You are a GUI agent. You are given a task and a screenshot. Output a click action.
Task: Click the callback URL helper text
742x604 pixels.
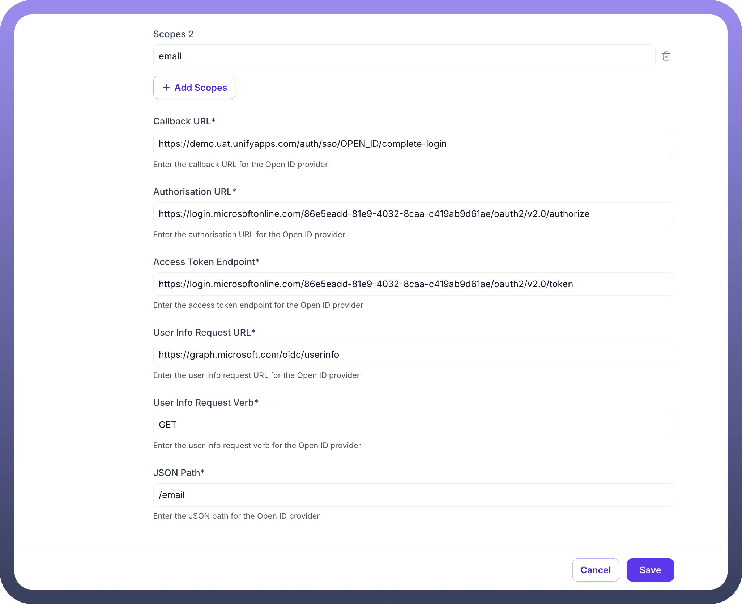click(240, 165)
